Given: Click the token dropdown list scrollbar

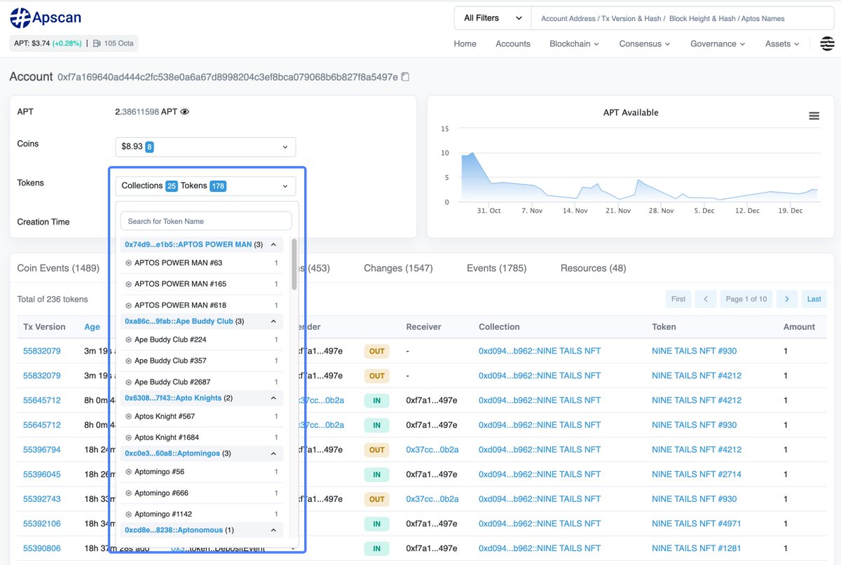Looking at the screenshot, I should pyautogui.click(x=294, y=264).
